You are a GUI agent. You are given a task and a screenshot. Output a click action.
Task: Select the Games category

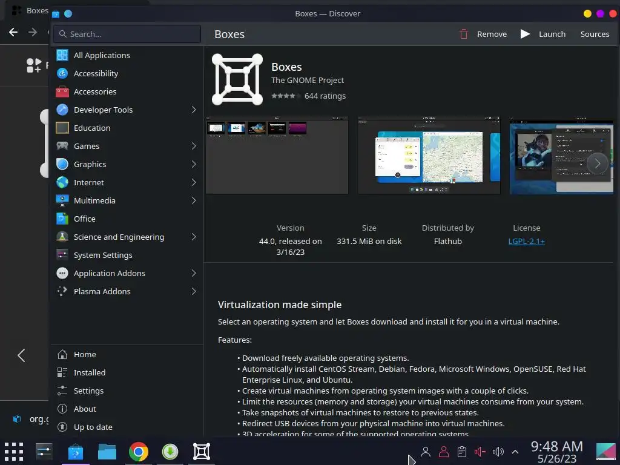pyautogui.click(x=127, y=147)
